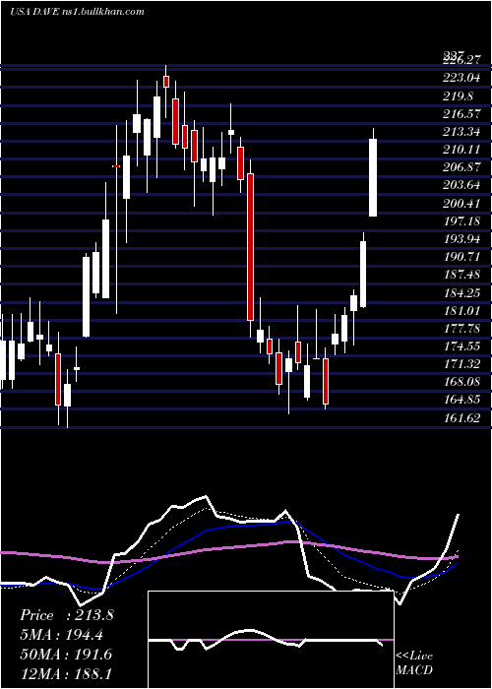Click the 223.04 price axis label

pos(461,79)
